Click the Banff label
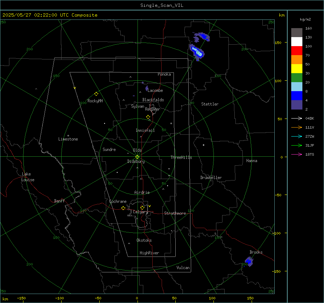 point(59,201)
